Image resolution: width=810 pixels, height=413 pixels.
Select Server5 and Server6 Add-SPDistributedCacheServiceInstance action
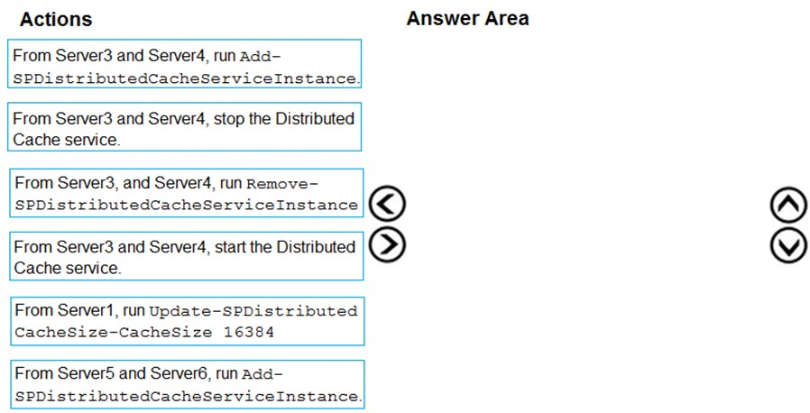[187, 385]
